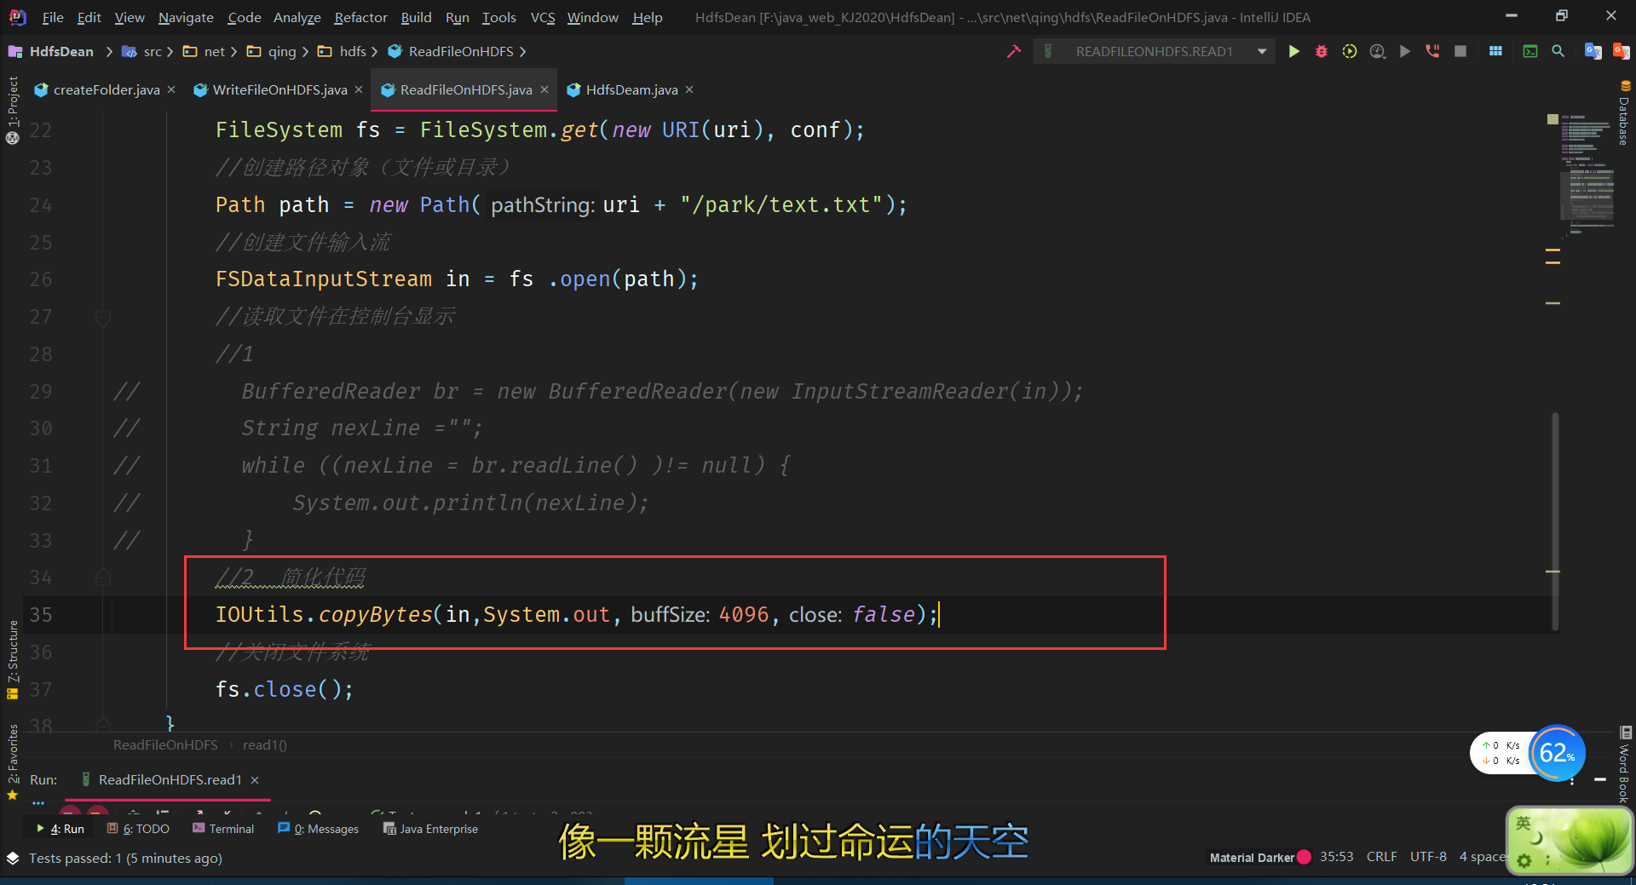Toggle the 0: Messages tool window

(318, 829)
